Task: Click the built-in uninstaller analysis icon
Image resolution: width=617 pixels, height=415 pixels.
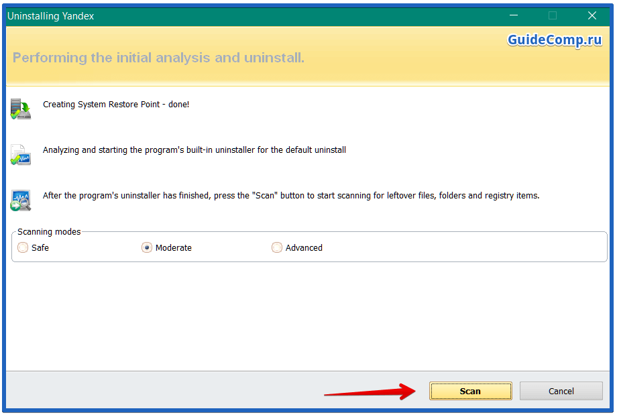Action: [21, 155]
